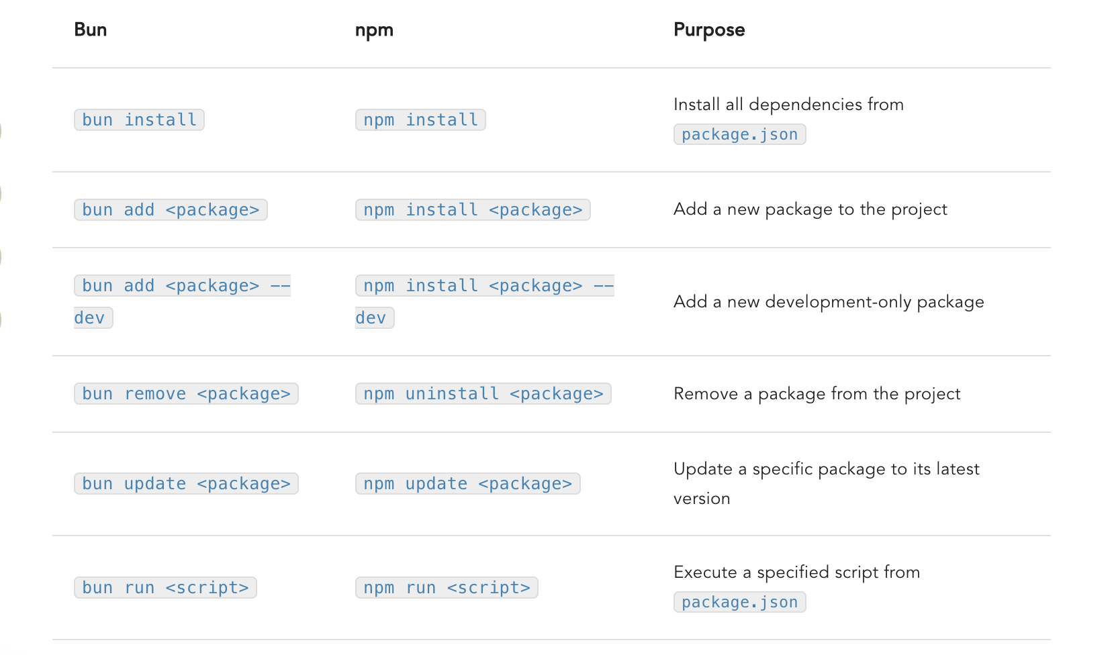Select 'npm install <package> --dev' code

[x=485, y=302]
